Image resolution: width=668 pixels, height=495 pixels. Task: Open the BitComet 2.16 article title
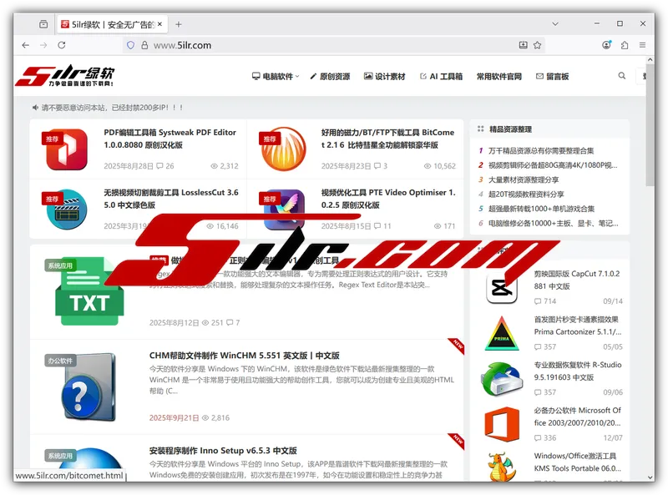(x=387, y=139)
